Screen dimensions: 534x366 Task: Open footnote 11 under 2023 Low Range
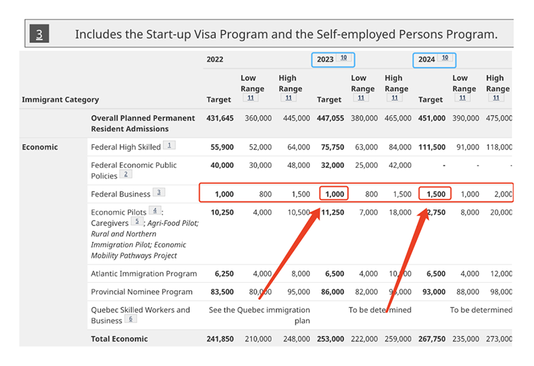(x=361, y=98)
